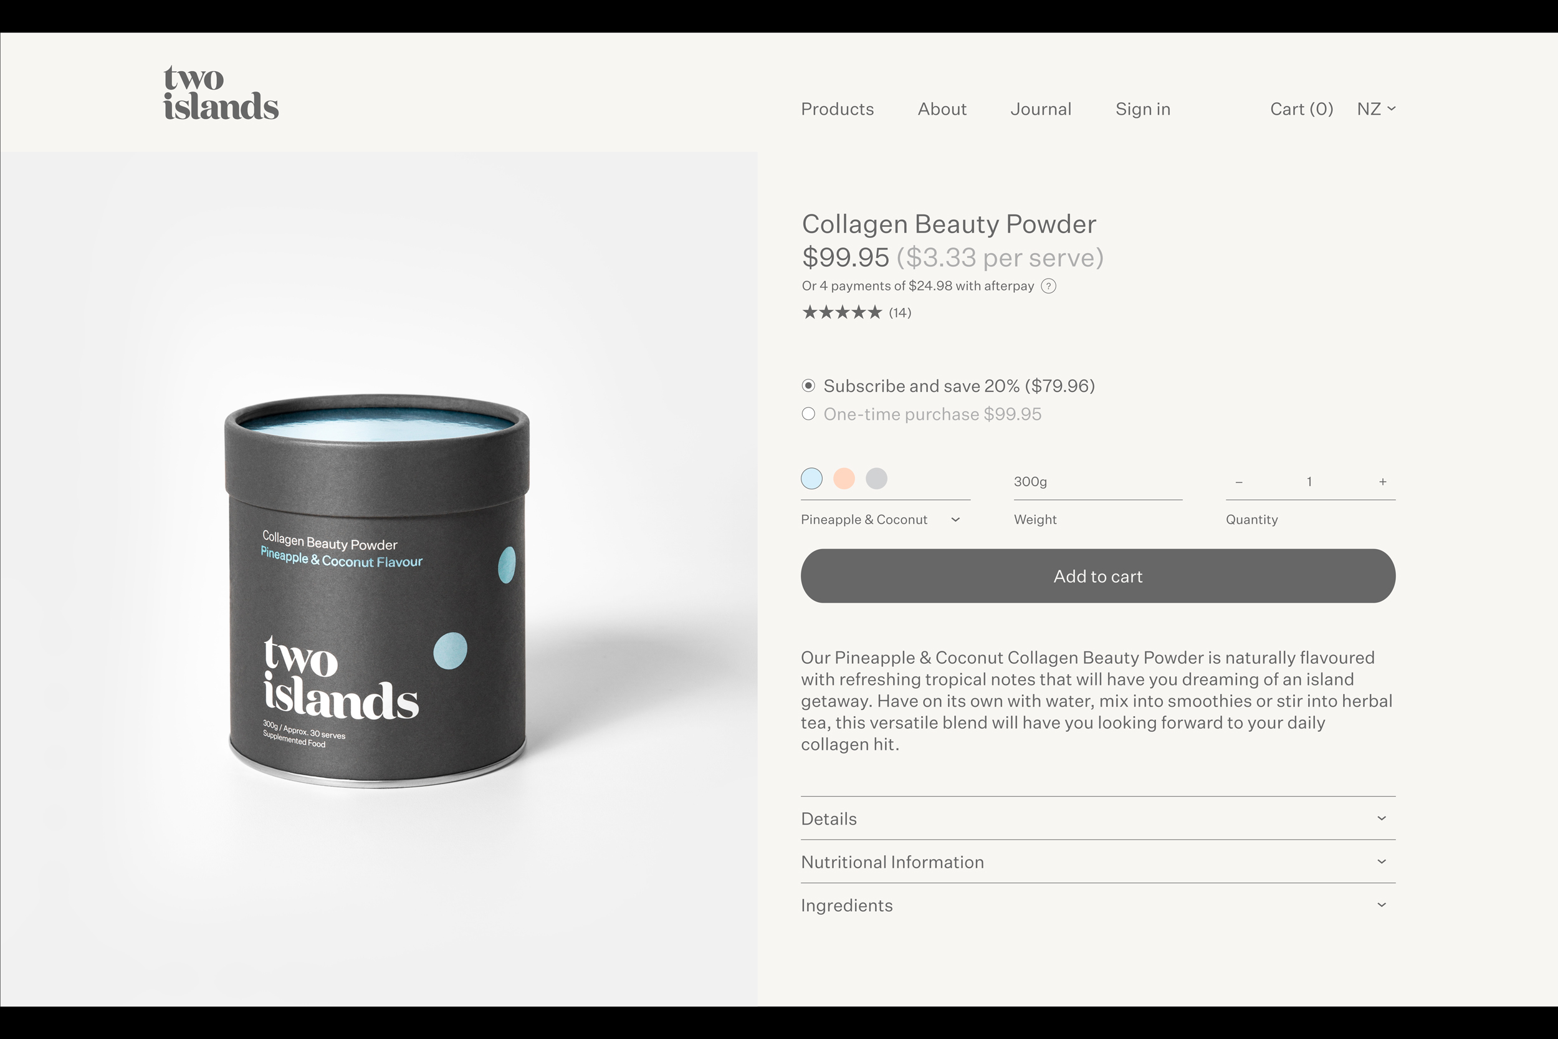Select Subscribe and save 20% option
Screen dimensions: 1558x1039
pyautogui.click(x=948, y=386)
